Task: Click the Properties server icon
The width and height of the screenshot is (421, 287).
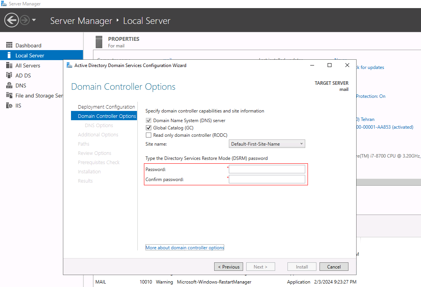Action: pyautogui.click(x=99, y=42)
